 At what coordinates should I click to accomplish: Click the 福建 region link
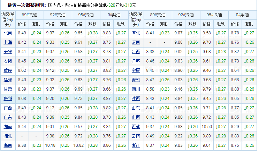point(8,80)
